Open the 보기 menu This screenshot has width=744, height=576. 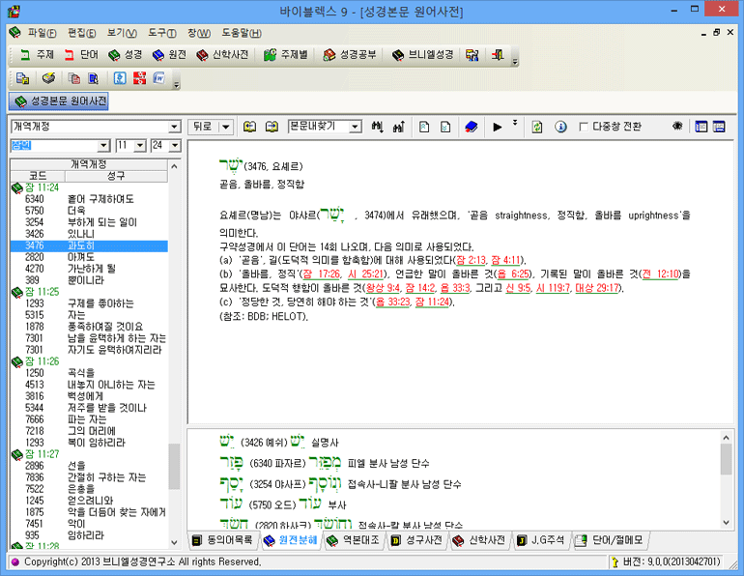122,33
